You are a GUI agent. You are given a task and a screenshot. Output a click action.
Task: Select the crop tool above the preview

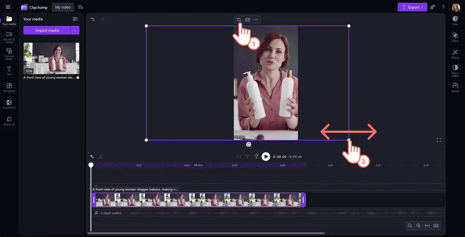[239, 20]
